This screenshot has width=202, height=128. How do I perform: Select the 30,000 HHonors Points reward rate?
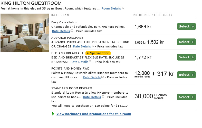coord(186,97)
